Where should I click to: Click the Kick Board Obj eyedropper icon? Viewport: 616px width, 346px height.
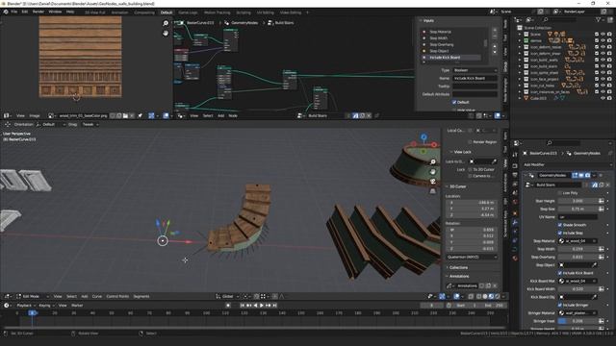point(595,297)
